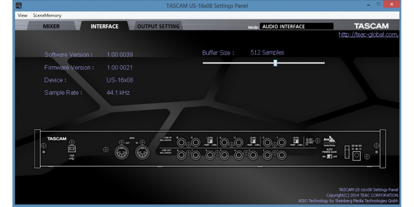
Task: Click LINE IN jack 14
Action: [x=224, y=143]
